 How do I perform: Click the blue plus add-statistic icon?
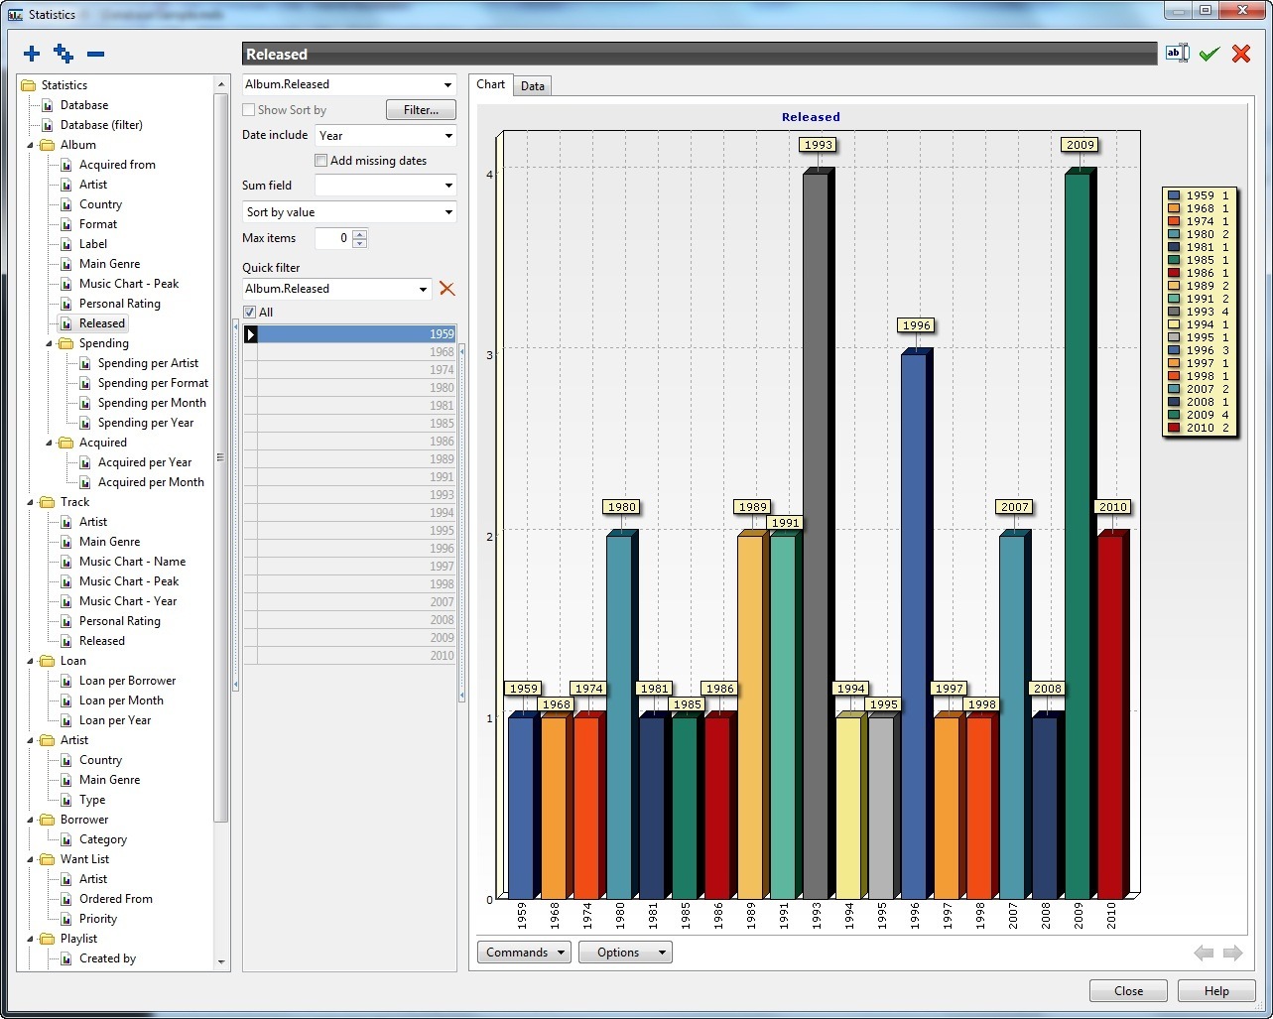pos(32,54)
